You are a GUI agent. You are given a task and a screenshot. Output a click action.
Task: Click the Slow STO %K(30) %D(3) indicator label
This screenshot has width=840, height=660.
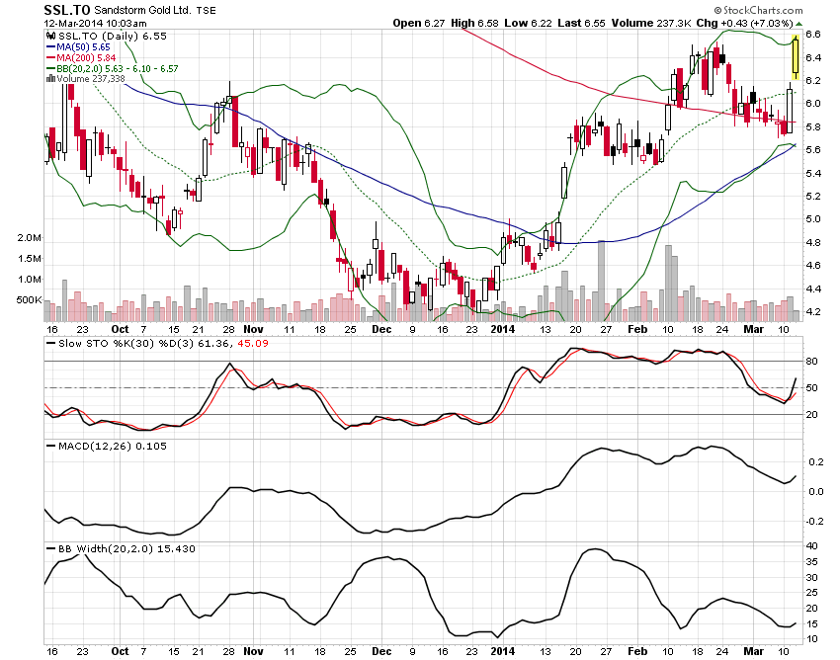click(126, 344)
